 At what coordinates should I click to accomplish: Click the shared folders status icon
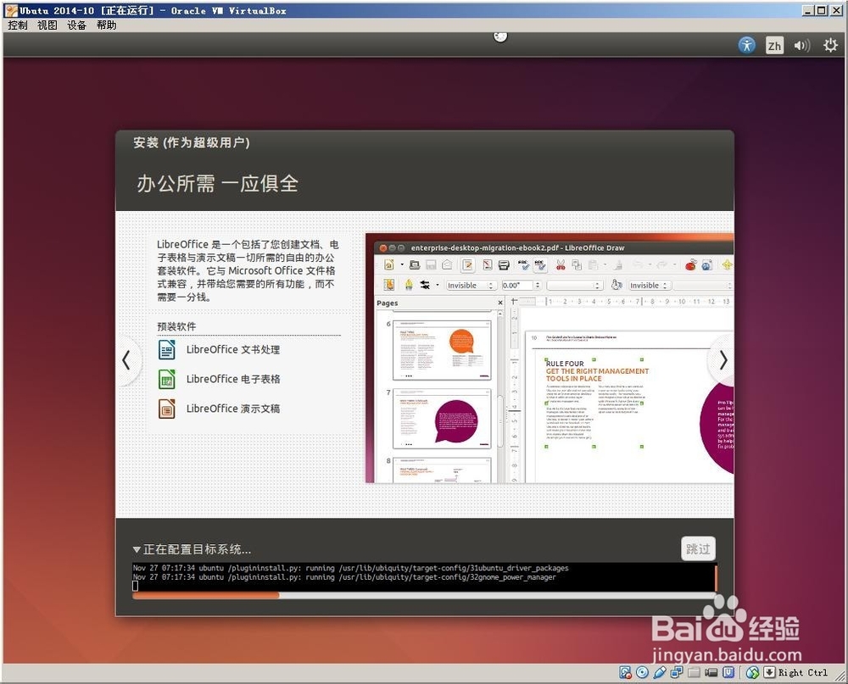(694, 672)
